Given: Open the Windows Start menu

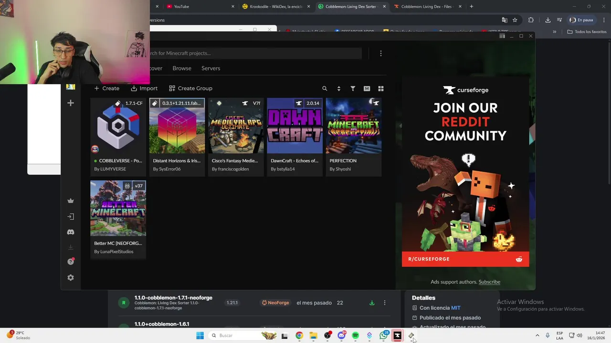Looking at the screenshot, I should (200, 335).
